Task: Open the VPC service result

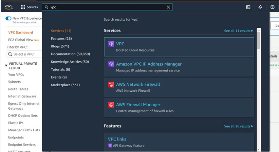Action: (x=179, y=47)
